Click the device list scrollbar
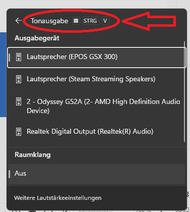The height and width of the screenshot is (212, 190). (184, 92)
